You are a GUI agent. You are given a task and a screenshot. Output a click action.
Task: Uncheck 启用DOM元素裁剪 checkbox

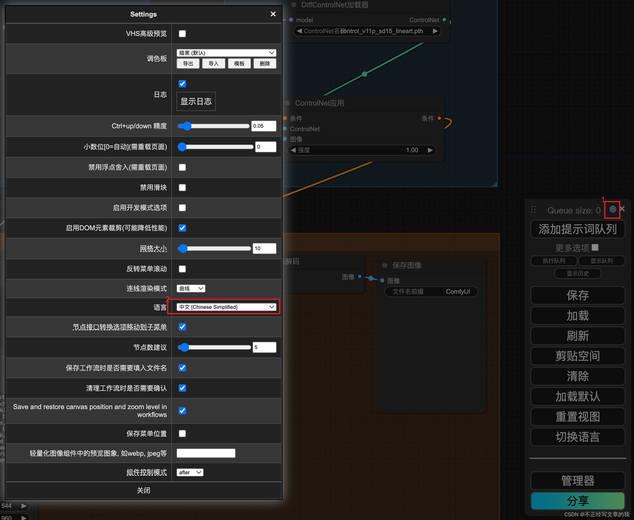tap(182, 228)
